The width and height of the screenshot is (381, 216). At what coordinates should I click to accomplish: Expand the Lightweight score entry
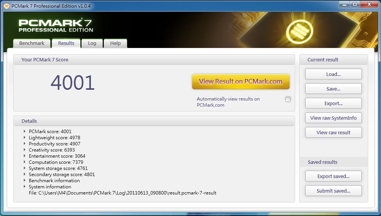click(25, 138)
